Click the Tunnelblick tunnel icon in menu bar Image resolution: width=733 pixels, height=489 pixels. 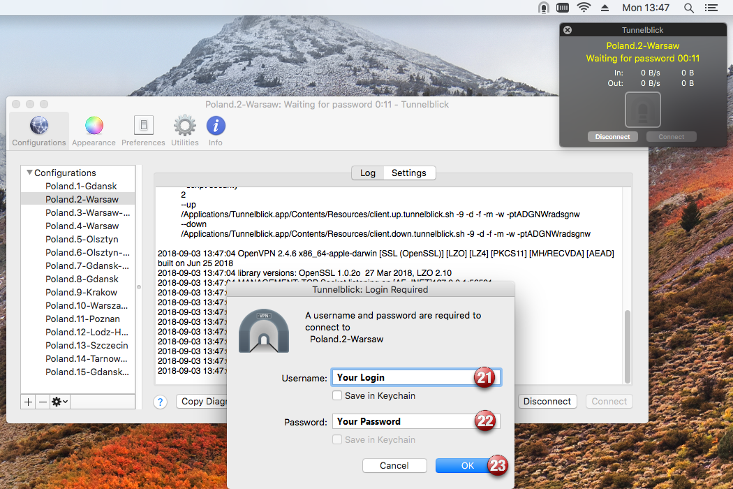[x=543, y=8]
